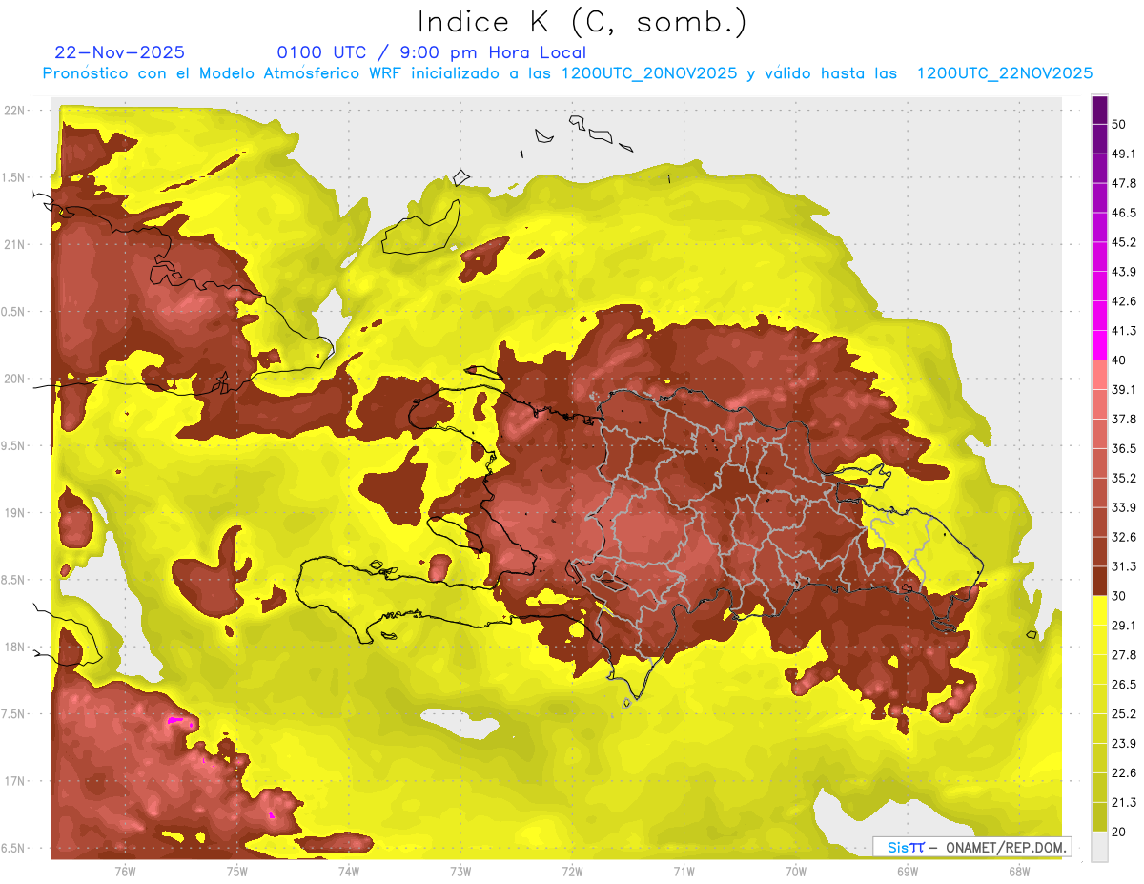Click the colorbar label '45.2'
Screen dimensions: 1144x884
pos(1123,242)
